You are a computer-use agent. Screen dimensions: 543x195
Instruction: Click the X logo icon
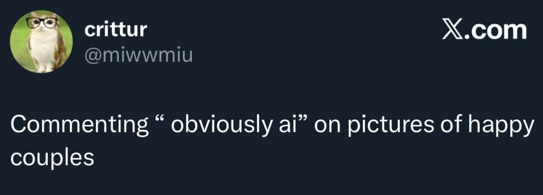point(451,29)
